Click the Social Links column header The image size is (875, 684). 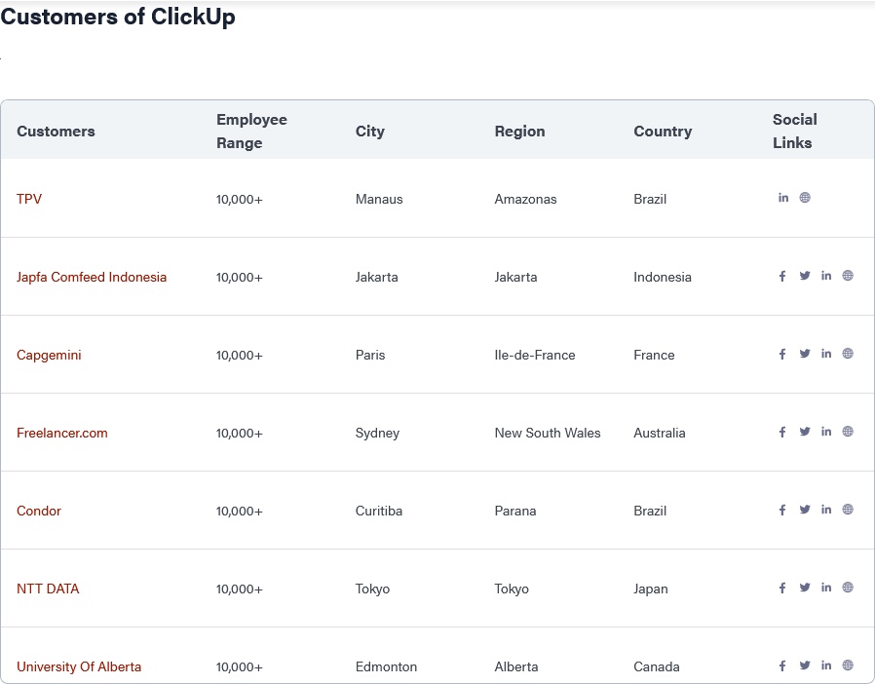click(795, 132)
